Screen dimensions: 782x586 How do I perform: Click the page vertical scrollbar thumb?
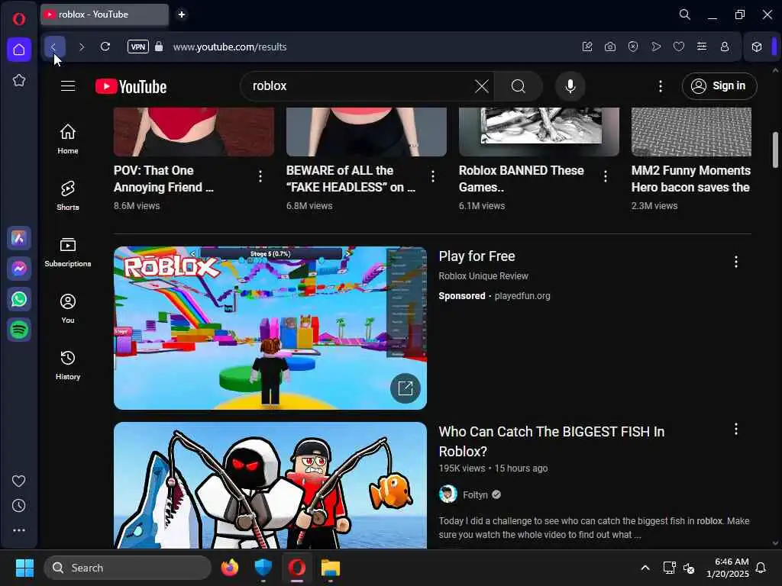click(775, 150)
